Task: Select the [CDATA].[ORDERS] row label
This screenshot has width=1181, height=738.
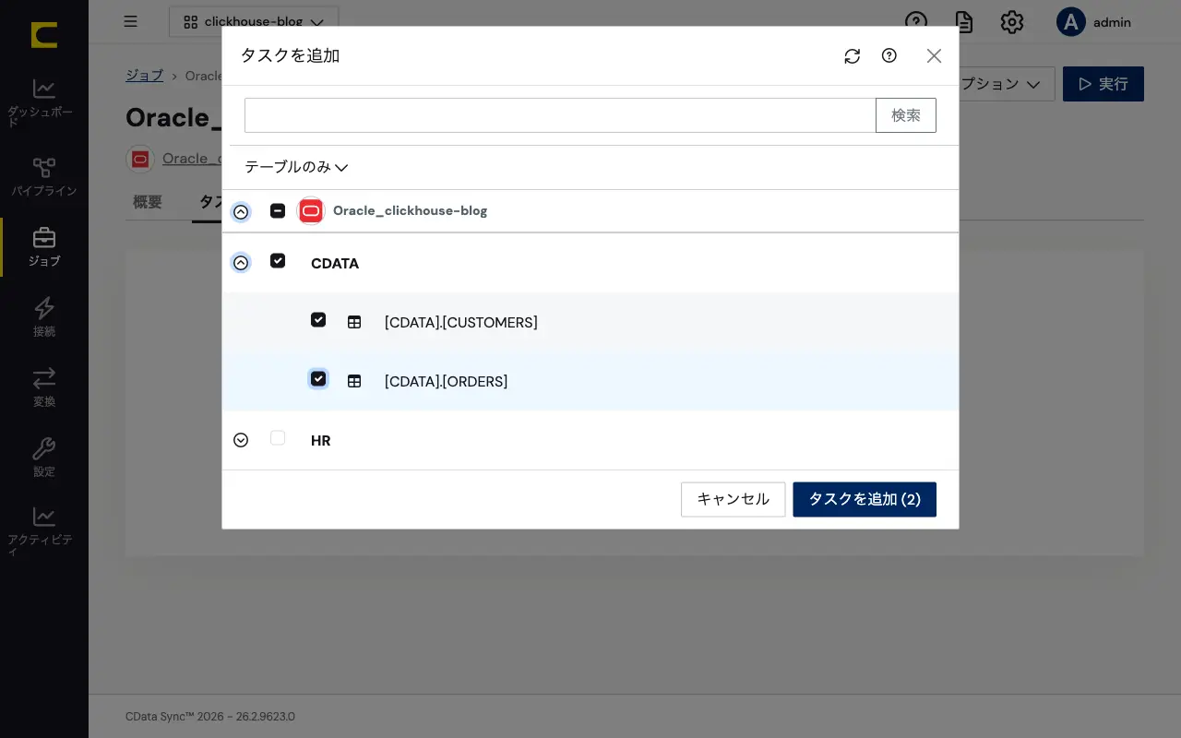Action: (x=447, y=381)
